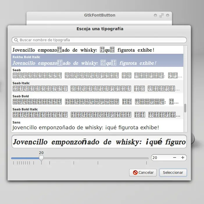Increase font size with the plus button
This screenshot has height=204, width=204.
183,158
